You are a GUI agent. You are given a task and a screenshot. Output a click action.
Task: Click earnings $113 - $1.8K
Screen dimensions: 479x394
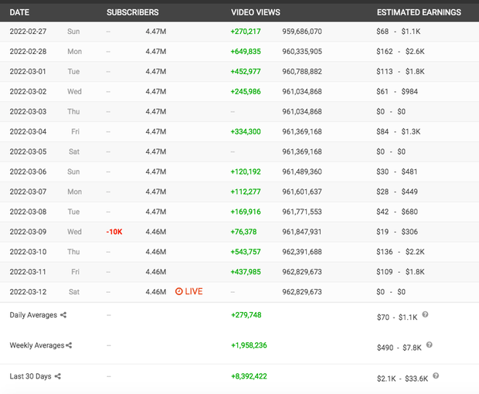400,72
